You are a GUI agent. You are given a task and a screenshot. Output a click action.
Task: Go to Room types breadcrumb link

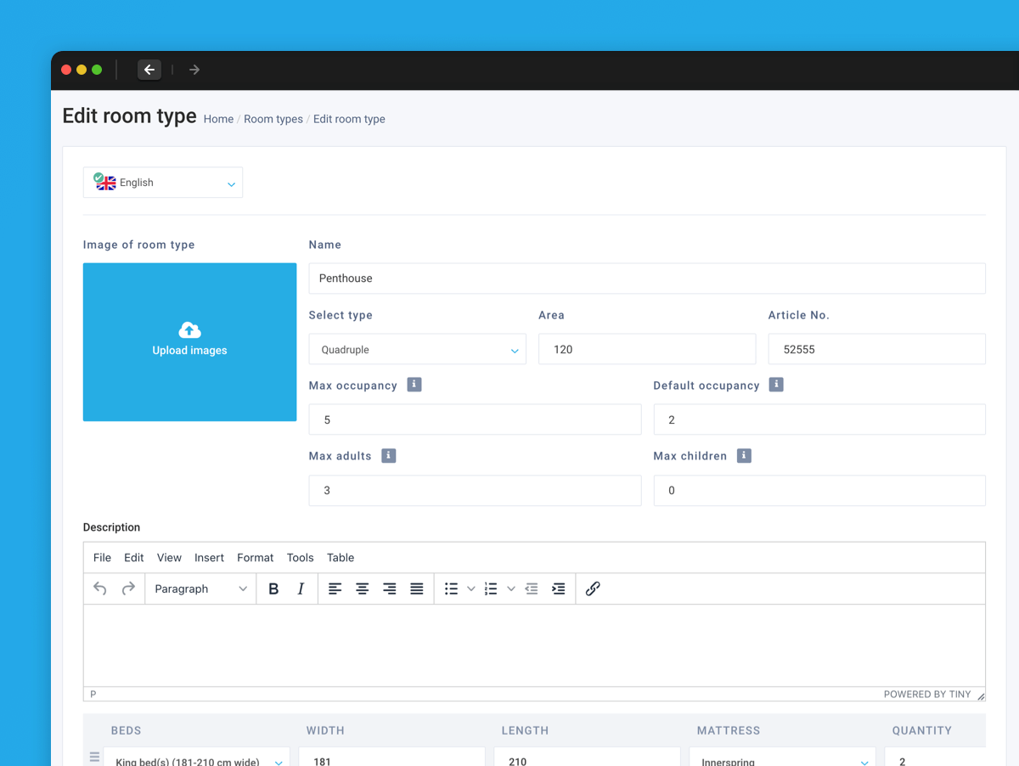(273, 119)
